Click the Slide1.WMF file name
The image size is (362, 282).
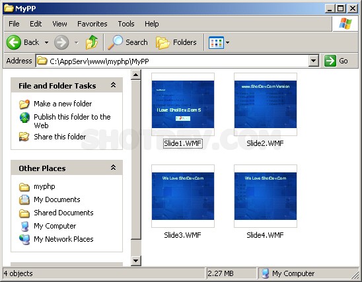point(183,143)
